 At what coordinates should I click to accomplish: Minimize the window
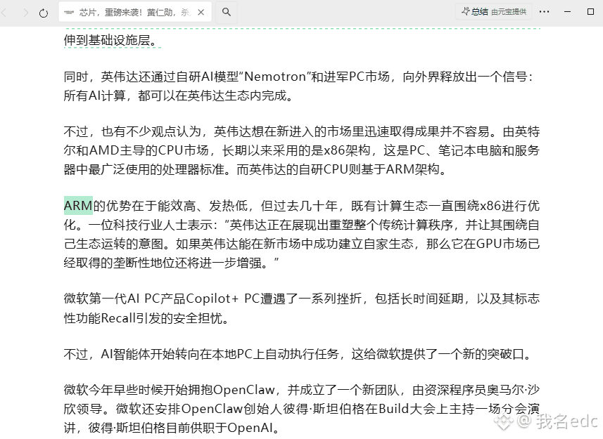pos(567,11)
